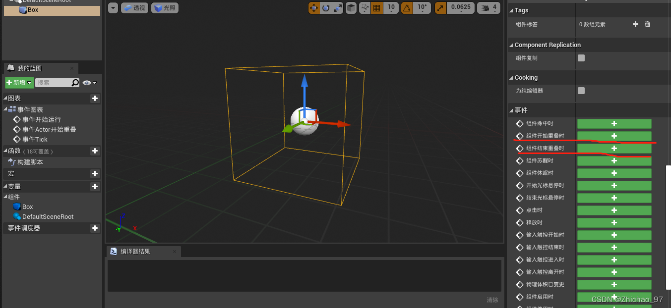Collapse the 图表 section
Image resolution: width=671 pixels, height=308 pixels.
click(5, 99)
